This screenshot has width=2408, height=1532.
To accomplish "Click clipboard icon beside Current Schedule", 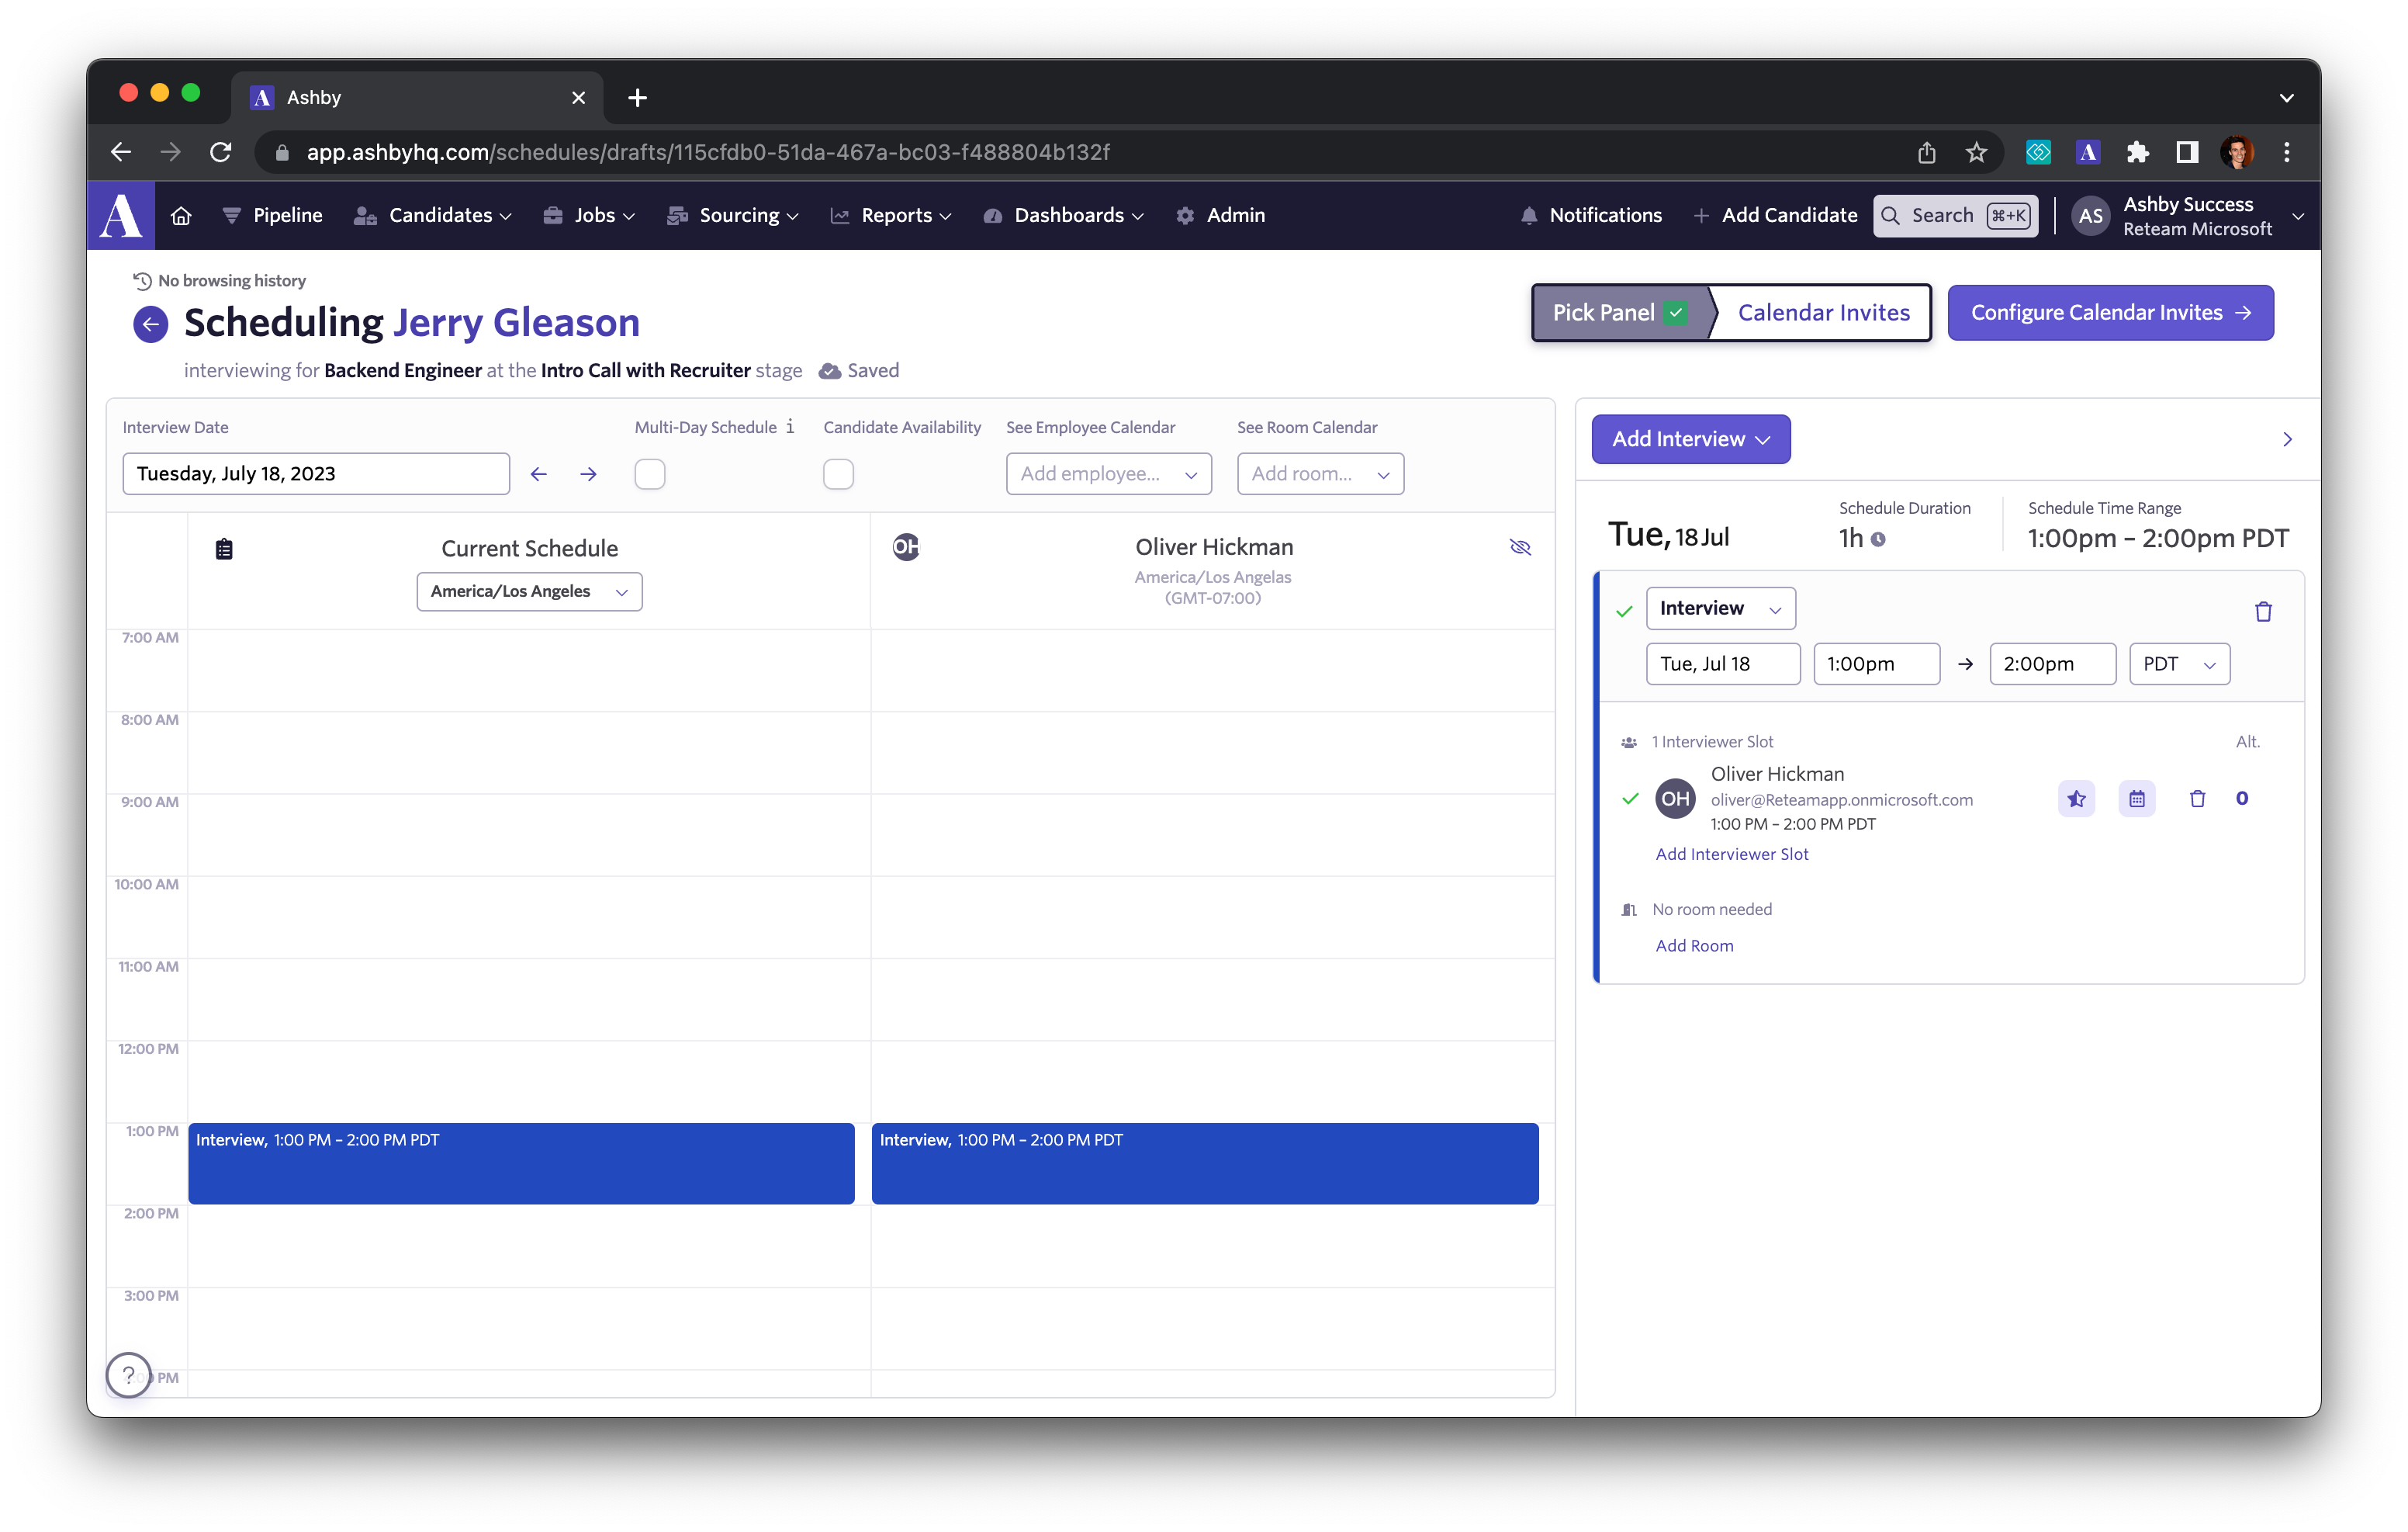I will [224, 549].
